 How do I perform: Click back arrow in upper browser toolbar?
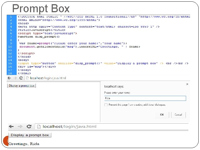9,78
